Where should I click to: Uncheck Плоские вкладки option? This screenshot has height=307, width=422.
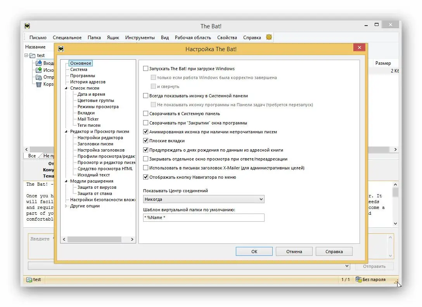pos(145,141)
